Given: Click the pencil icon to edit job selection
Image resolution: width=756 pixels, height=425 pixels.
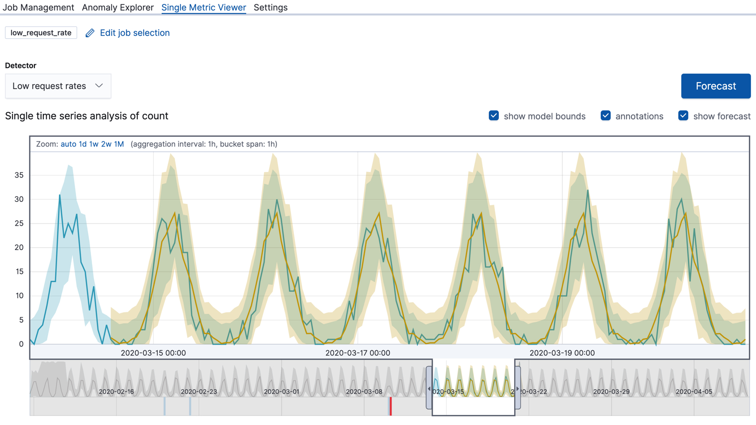Looking at the screenshot, I should 90,33.
